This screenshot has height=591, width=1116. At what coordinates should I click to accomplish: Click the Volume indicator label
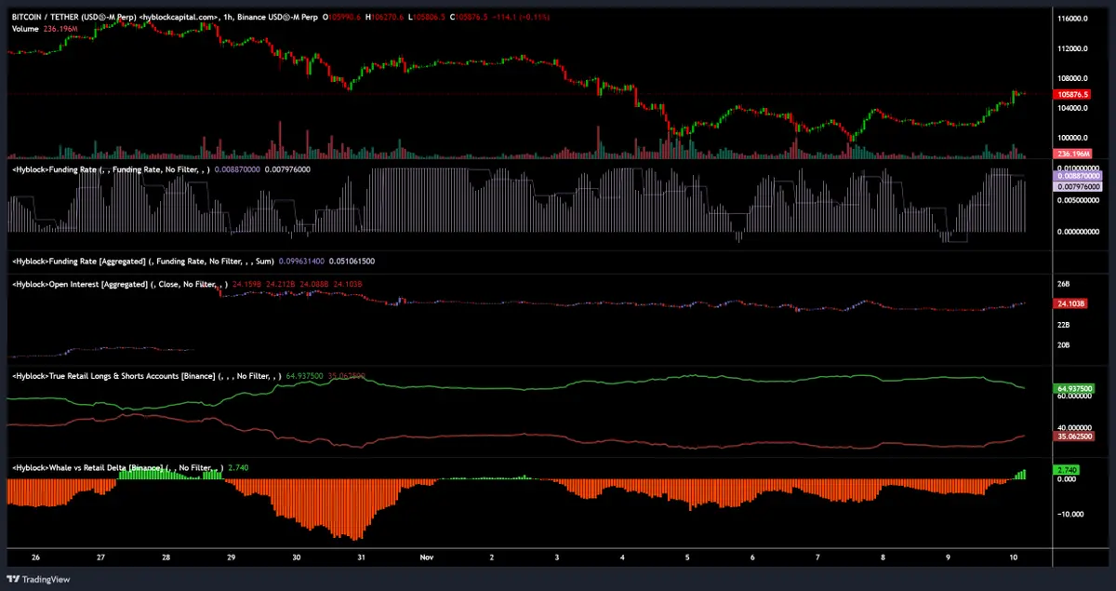[25, 29]
